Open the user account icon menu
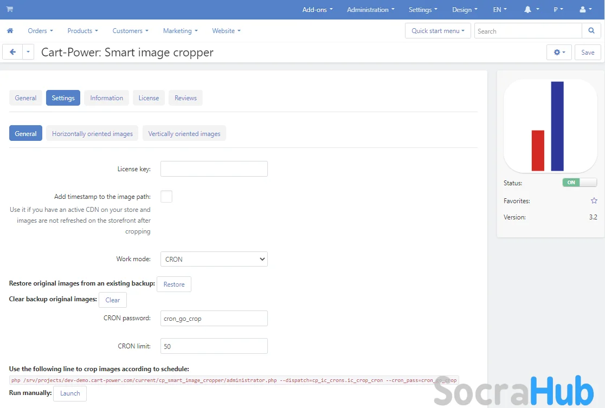The image size is (605, 408). point(585,10)
